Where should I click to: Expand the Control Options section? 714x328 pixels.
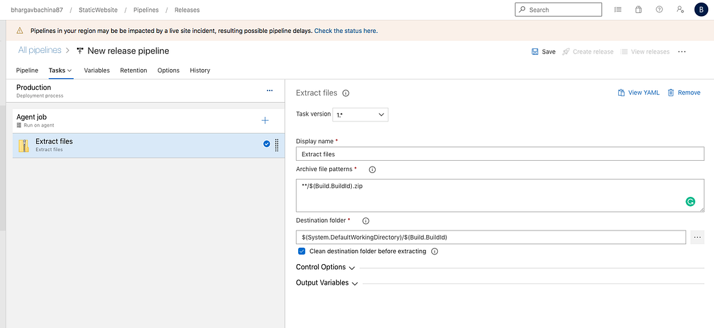point(325,267)
